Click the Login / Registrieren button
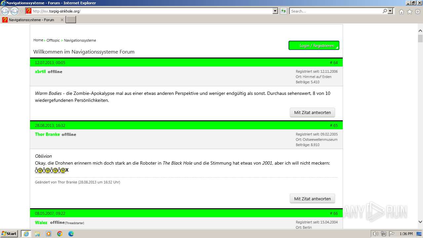Viewport: 423px width, 238px height. point(314,46)
